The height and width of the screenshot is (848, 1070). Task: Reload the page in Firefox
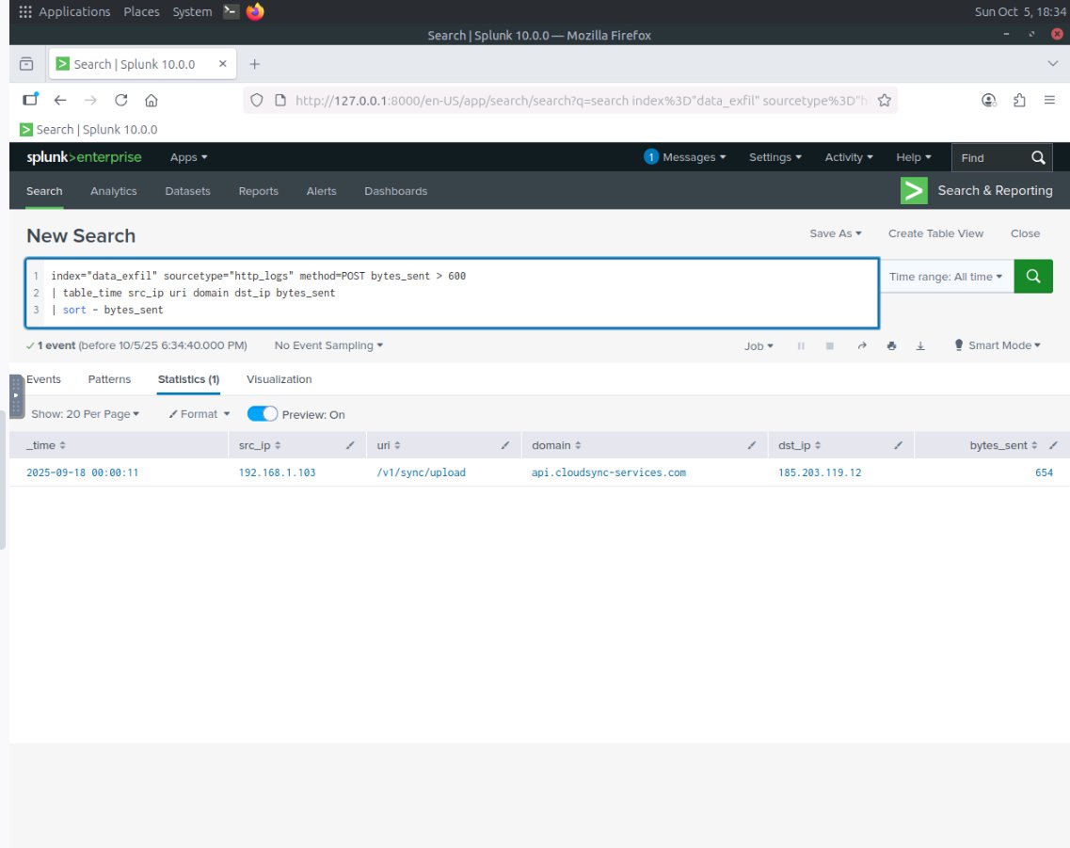(120, 101)
